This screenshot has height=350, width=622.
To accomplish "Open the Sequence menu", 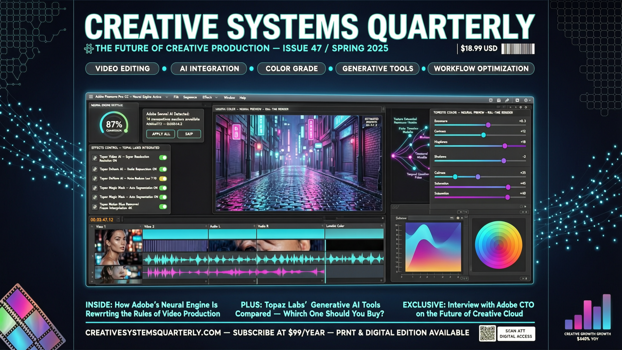I will 190,97.
